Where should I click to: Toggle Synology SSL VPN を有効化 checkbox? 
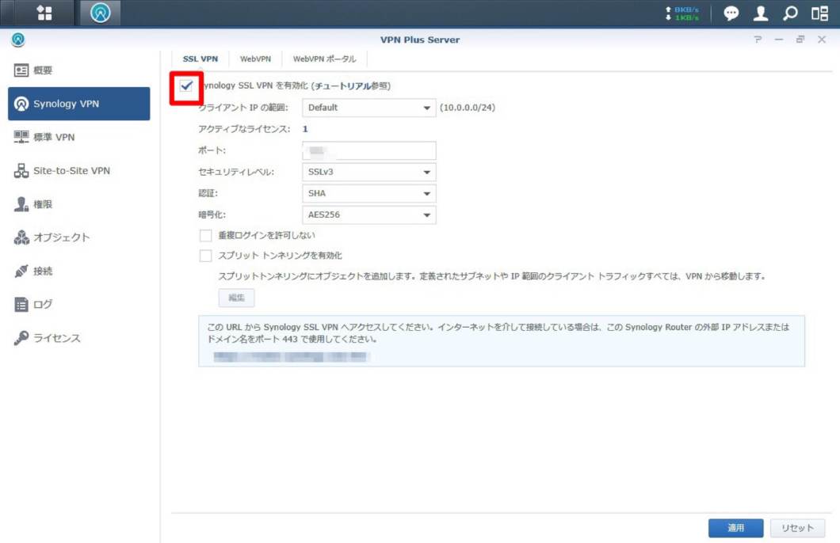pos(186,85)
